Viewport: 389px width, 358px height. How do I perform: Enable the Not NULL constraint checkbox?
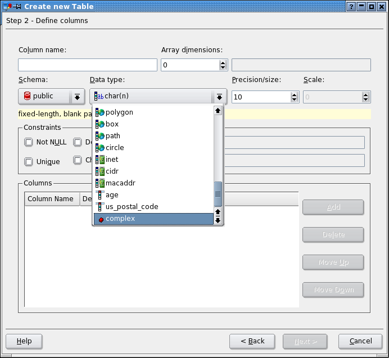pos(29,142)
